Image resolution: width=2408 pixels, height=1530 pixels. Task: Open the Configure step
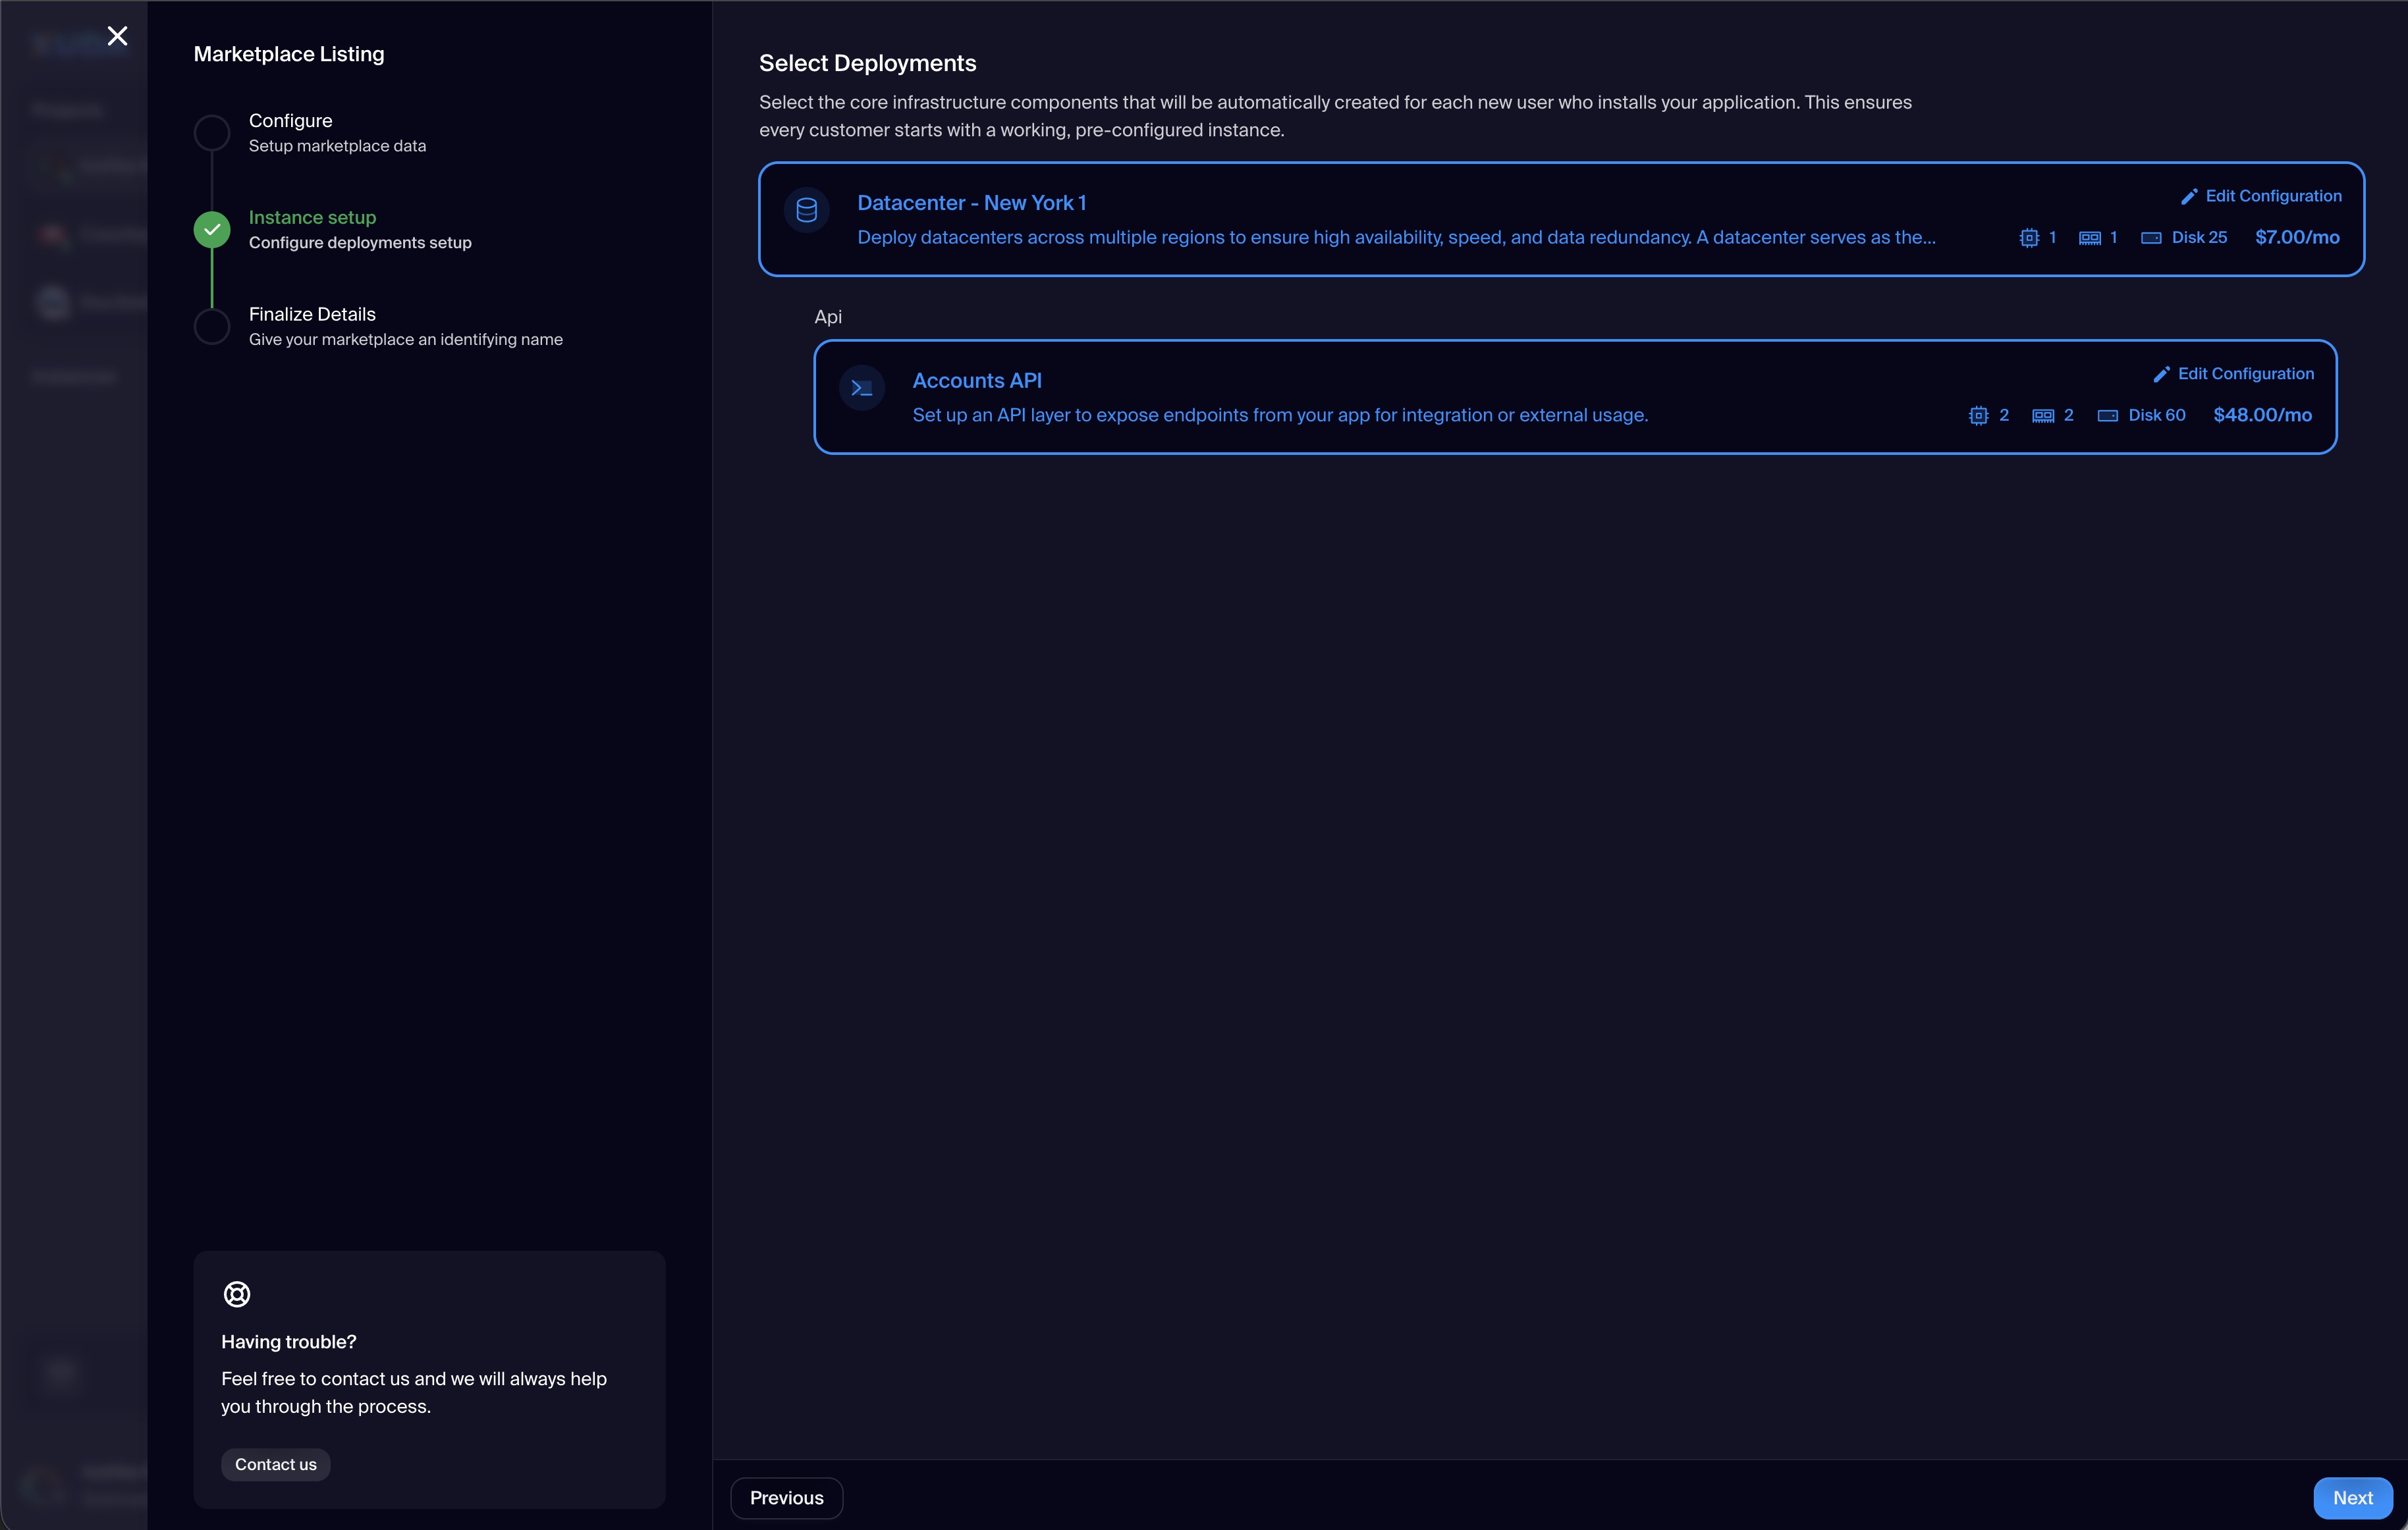pos(290,121)
